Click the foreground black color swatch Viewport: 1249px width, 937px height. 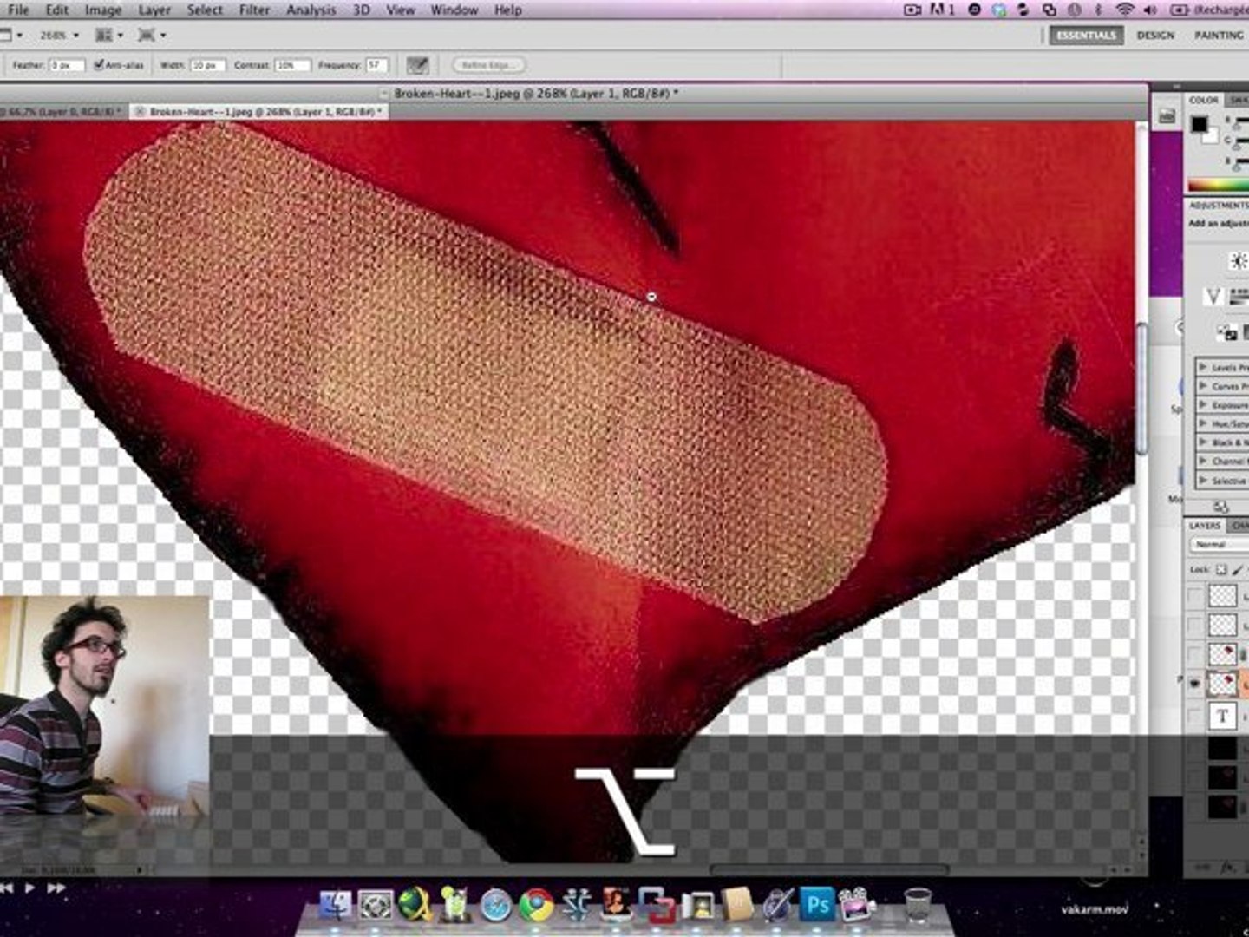1199,124
